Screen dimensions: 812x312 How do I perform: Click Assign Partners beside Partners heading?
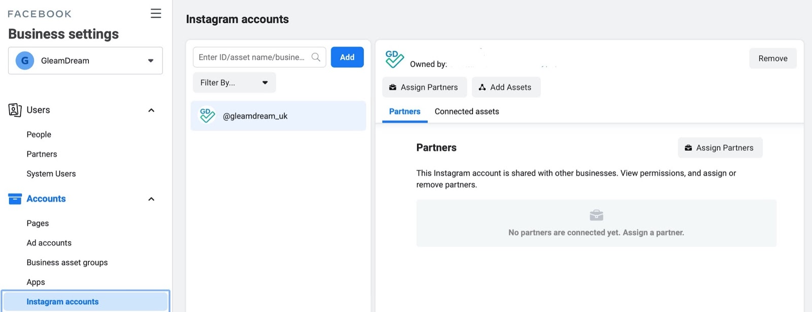pos(720,148)
